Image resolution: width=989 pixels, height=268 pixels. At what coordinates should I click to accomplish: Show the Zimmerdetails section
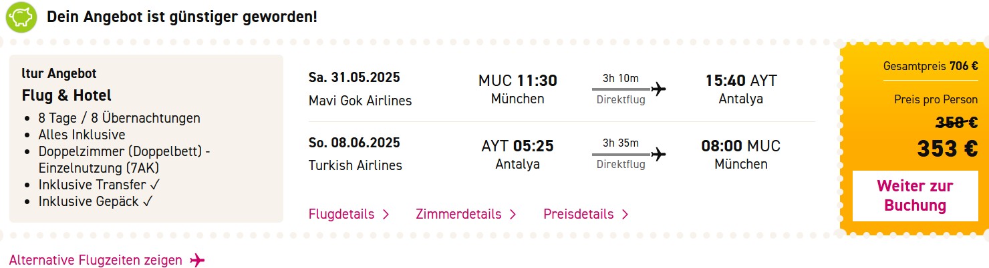coord(458,214)
